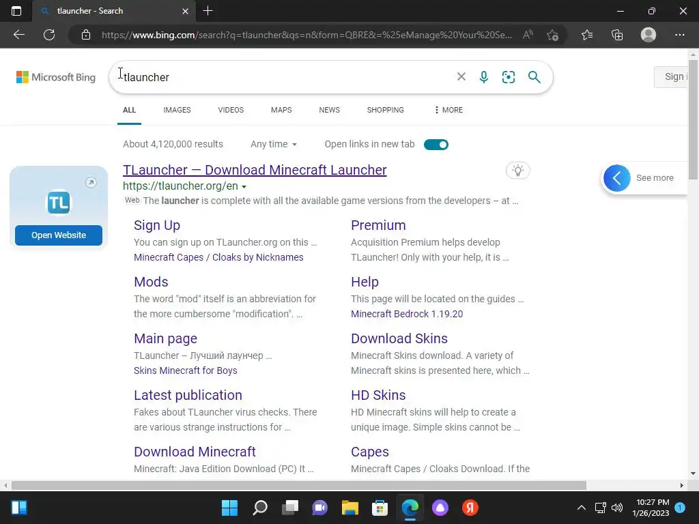
Task: Expand tlauncher.org URL dropdown arrow
Action: pos(244,187)
